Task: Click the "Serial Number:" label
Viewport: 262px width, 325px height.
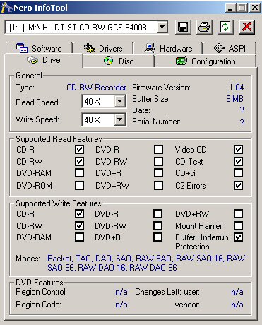Action: tap(156, 122)
